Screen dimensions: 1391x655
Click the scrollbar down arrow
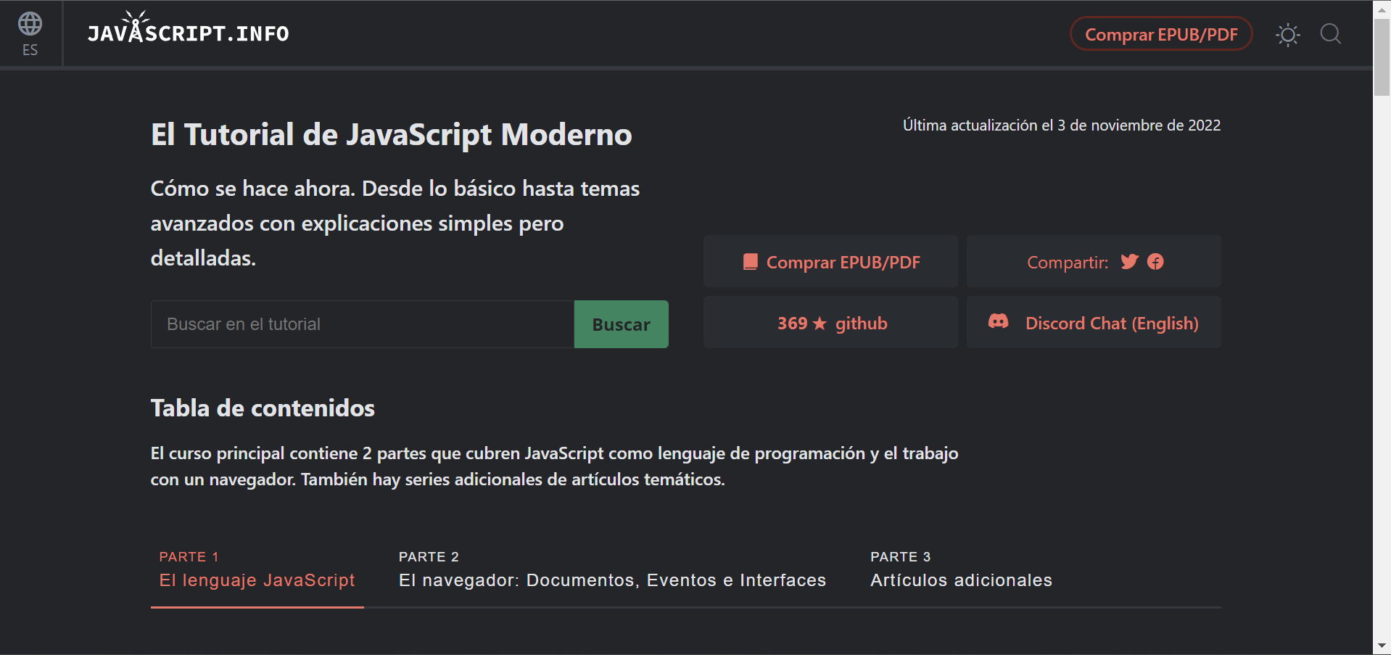[1382, 646]
